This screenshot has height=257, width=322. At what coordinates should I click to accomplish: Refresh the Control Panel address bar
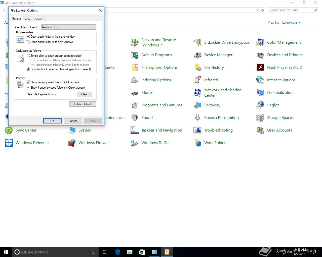tap(263, 10)
